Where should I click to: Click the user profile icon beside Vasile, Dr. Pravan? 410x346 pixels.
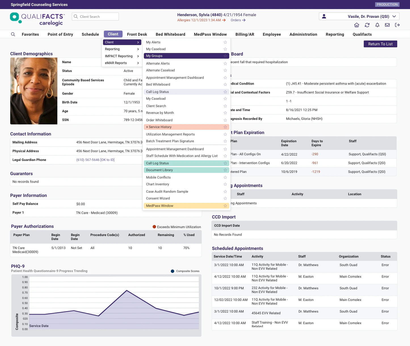click(324, 16)
